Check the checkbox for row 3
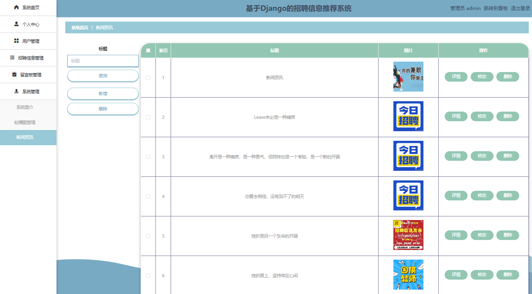This screenshot has width=532, height=294. (148, 157)
